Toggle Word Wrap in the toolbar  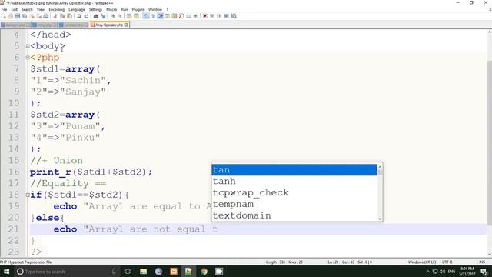146,16
